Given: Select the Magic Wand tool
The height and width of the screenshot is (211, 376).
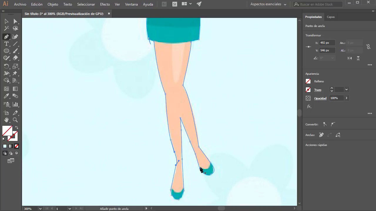Looking at the screenshot, I should tap(6, 28).
